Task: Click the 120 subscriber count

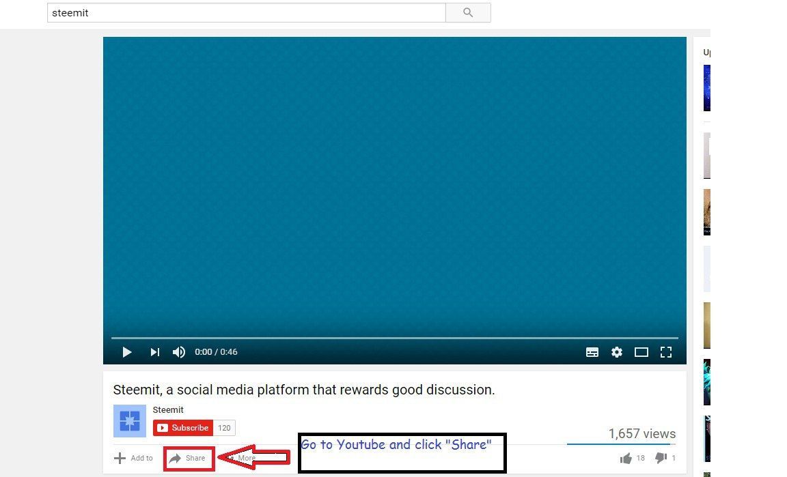Action: [x=224, y=428]
